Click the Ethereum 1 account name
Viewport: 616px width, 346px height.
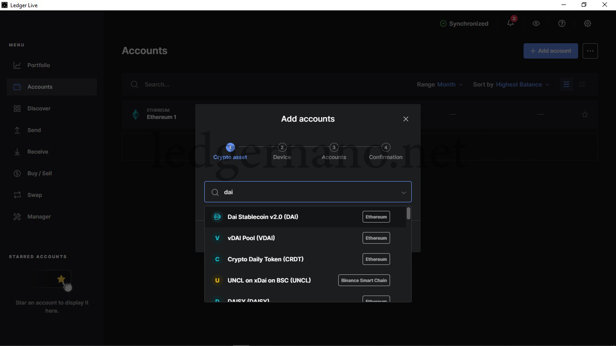161,117
